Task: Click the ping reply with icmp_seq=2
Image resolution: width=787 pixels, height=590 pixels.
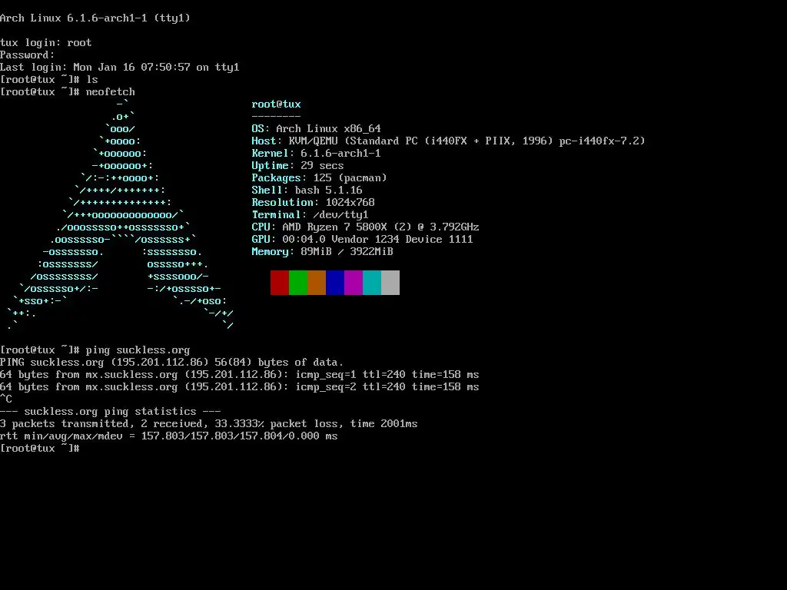Action: point(240,387)
